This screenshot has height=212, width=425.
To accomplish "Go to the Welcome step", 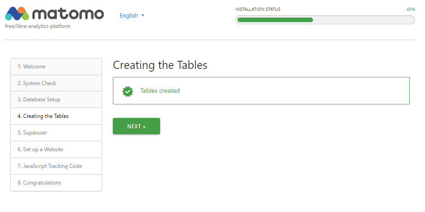I will click(x=31, y=67).
